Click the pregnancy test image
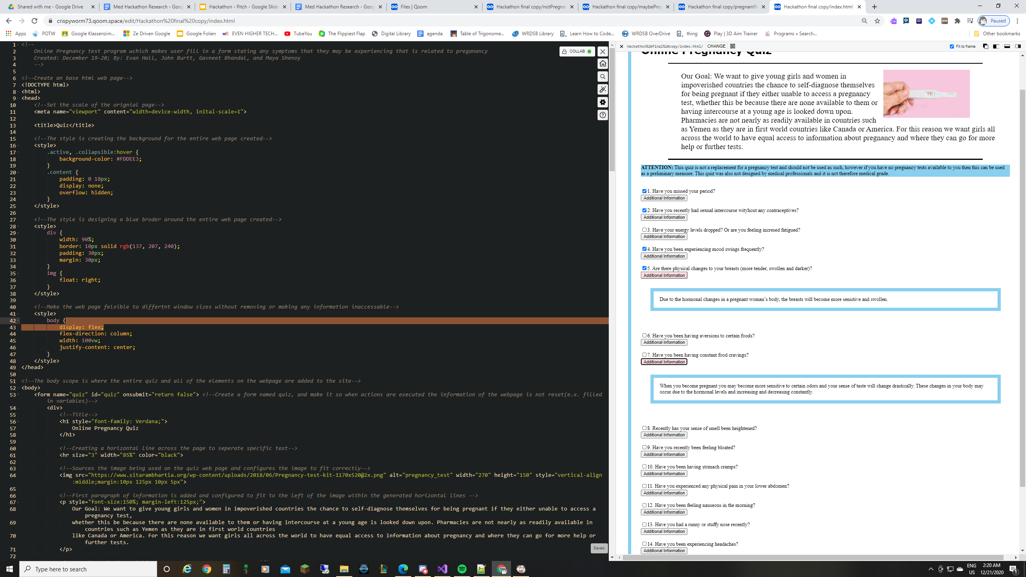This screenshot has height=577, width=1026. 926,94
